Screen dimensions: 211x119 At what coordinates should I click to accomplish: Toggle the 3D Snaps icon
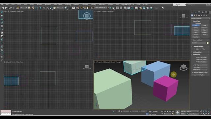(x=77, y=8)
